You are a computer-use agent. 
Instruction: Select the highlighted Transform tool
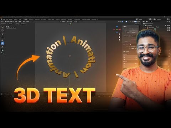pos(2,43)
